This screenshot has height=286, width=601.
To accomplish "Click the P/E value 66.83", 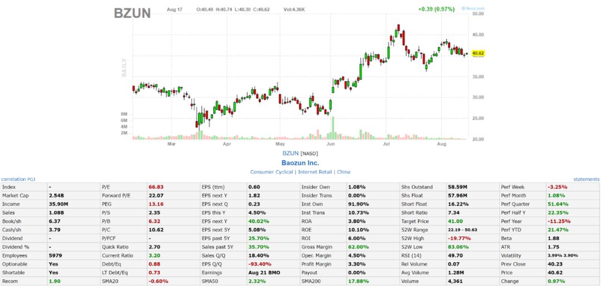I will click(156, 187).
